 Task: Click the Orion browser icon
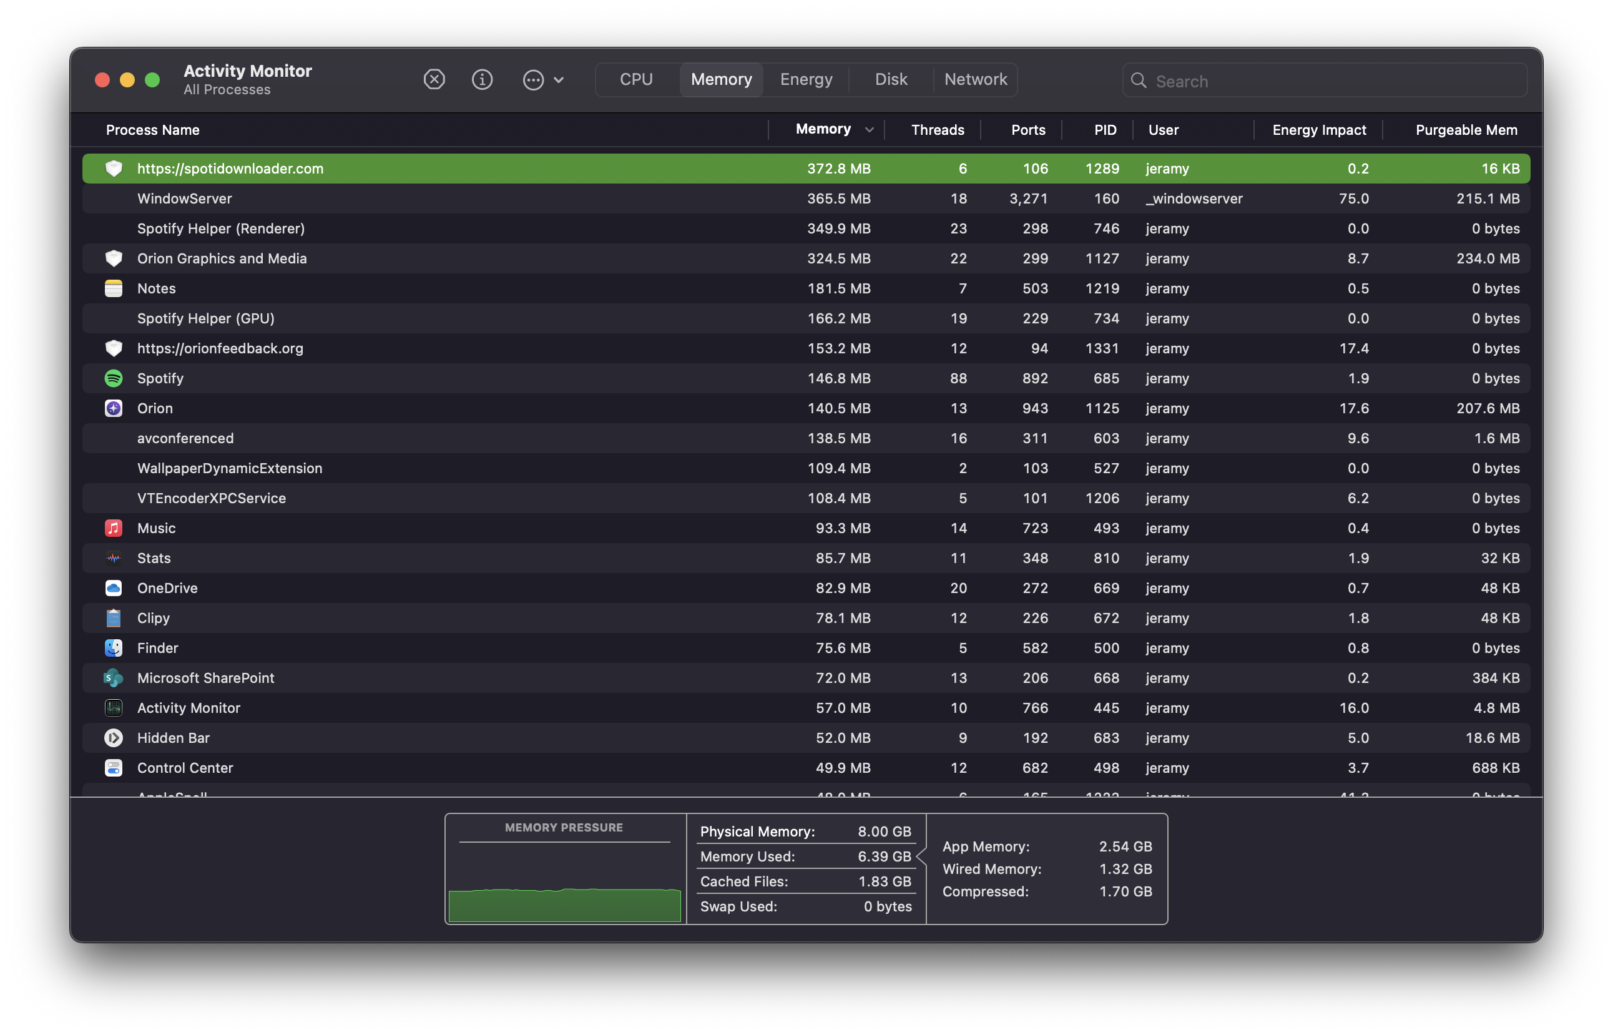point(114,409)
